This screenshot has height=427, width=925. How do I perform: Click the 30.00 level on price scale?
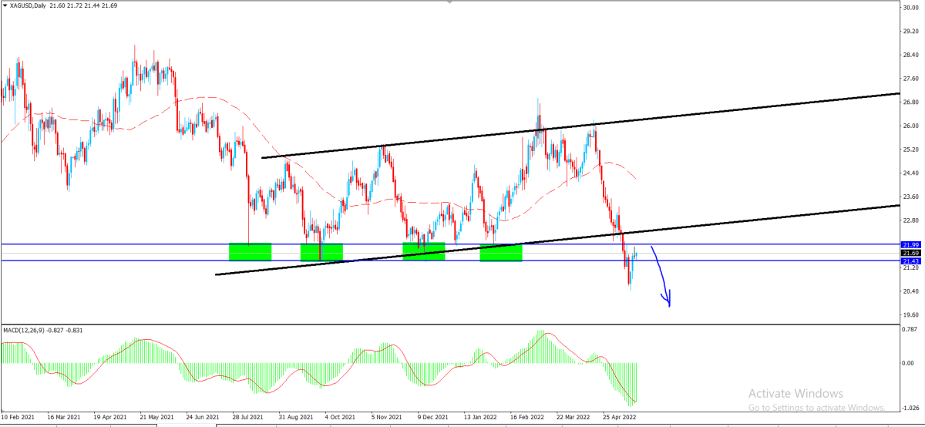tap(911, 8)
